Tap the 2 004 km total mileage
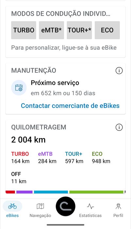 pos(28,140)
